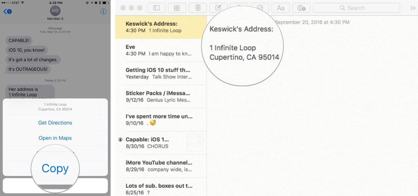Screen dimensions: 418x196
Task: Tap the MS contact avatar
Action: coord(55,11)
